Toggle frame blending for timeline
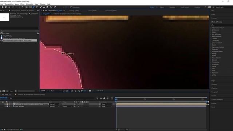The height and width of the screenshot is (131, 233). (x=104, y=98)
